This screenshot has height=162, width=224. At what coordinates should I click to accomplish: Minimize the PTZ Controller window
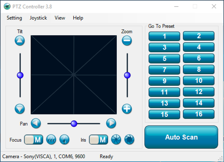point(176,7)
